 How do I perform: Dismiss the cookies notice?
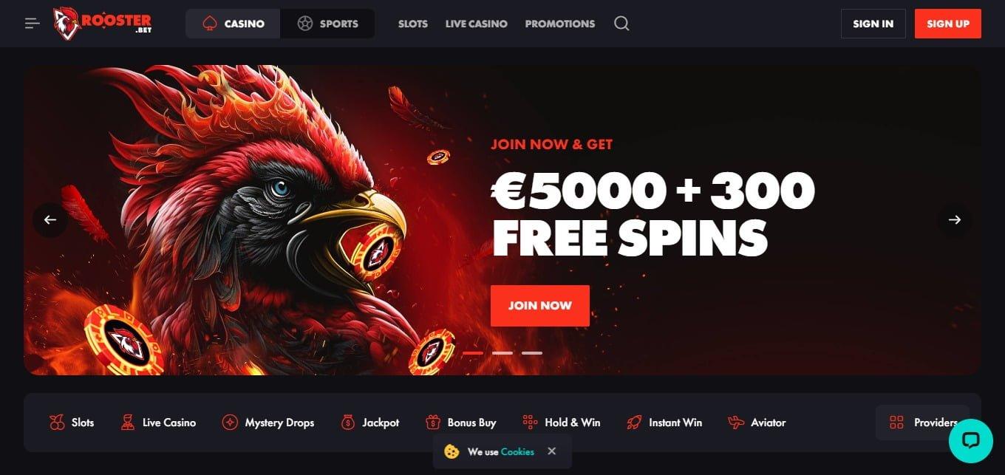pos(551,451)
